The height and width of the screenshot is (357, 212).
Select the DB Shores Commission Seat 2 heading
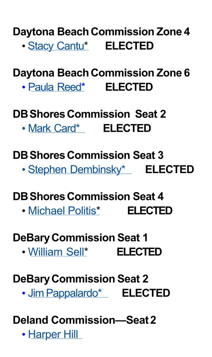click(89, 114)
